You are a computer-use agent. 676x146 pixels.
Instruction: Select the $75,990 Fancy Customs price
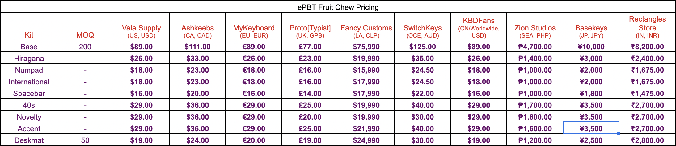[x=366, y=47]
